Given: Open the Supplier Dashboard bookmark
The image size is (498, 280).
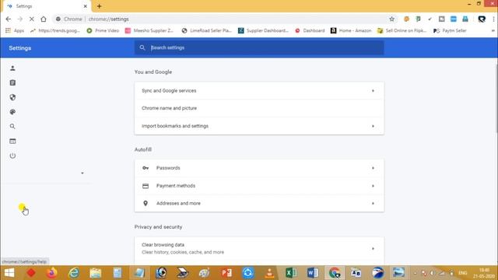Looking at the screenshot, I should click(x=263, y=30).
